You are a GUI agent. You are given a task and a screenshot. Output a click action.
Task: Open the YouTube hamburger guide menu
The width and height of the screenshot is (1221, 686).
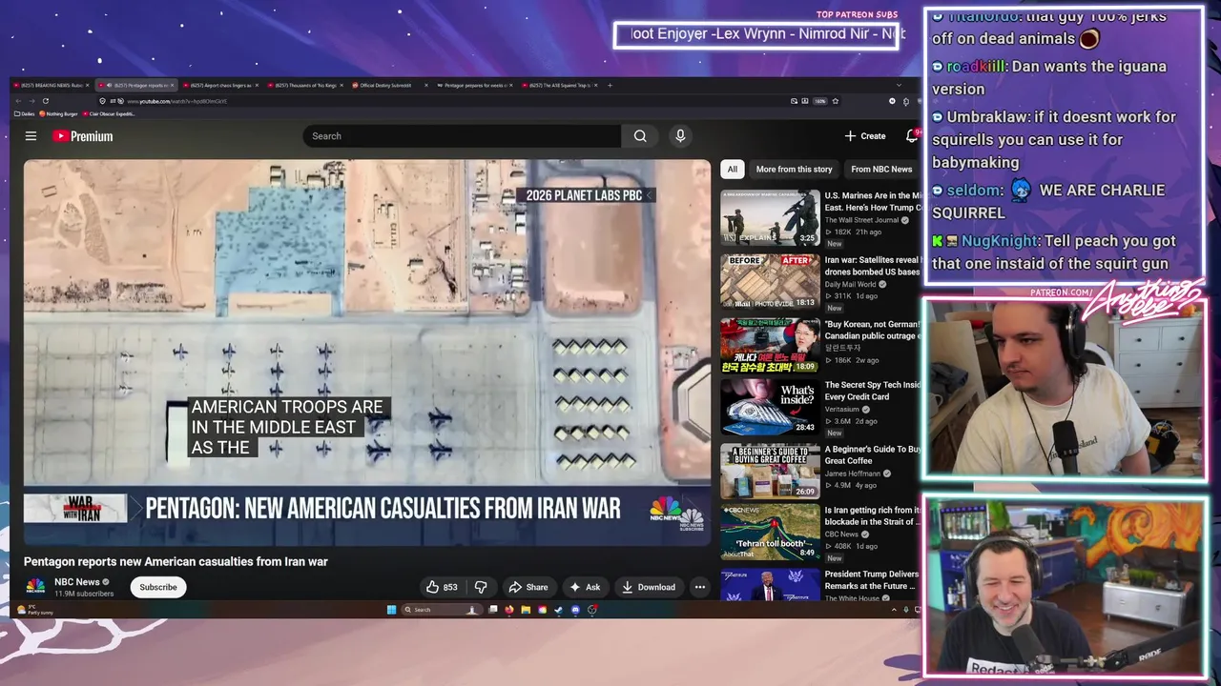tap(31, 136)
